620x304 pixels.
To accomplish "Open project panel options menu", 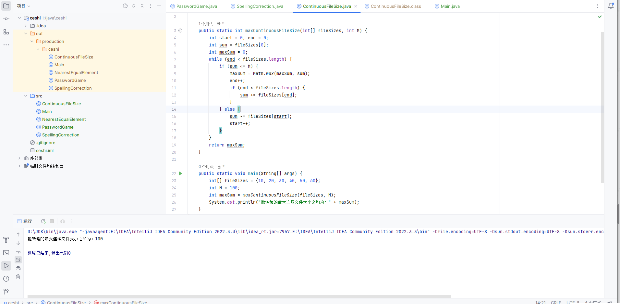I will tap(151, 6).
